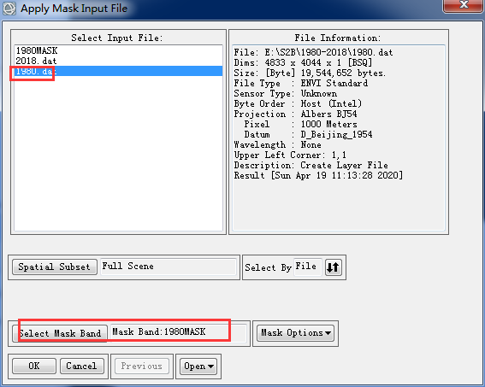Click the File Type ENVI Standard line
485x387 pixels.
coord(301,83)
